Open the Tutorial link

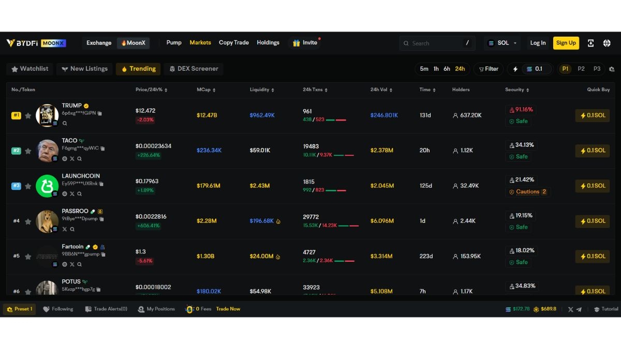pos(606,309)
